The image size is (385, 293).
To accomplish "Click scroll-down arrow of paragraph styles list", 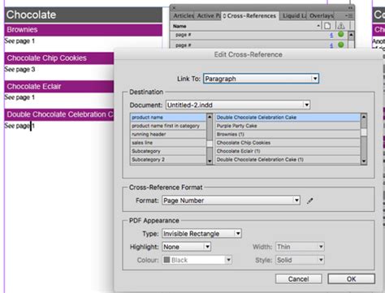I will click(210, 161).
